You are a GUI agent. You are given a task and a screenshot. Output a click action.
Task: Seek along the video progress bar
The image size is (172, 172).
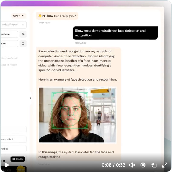point(86,156)
